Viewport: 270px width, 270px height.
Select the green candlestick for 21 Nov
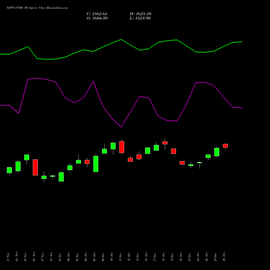tap(9, 170)
